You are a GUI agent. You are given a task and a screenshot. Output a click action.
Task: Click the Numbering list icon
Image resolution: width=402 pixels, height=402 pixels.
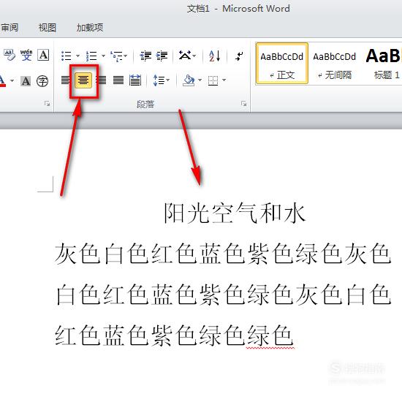click(x=91, y=56)
